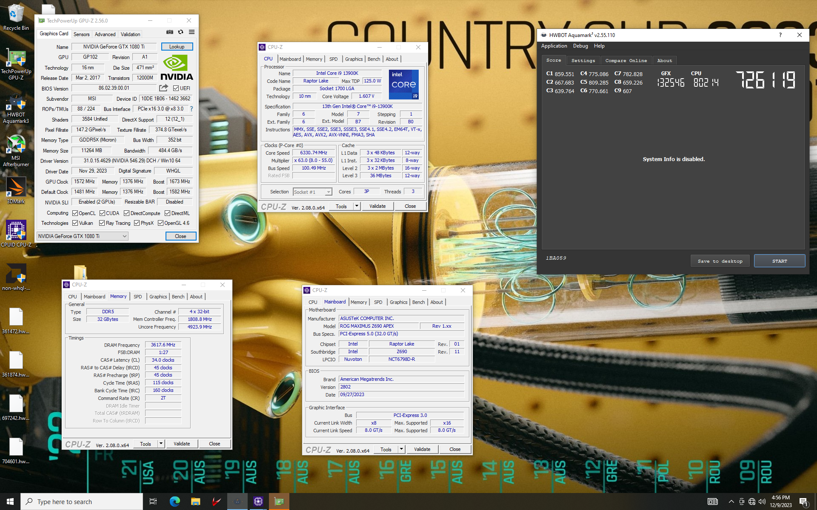
Task: Toggle the Vulkan checkbox
Action: (75, 223)
